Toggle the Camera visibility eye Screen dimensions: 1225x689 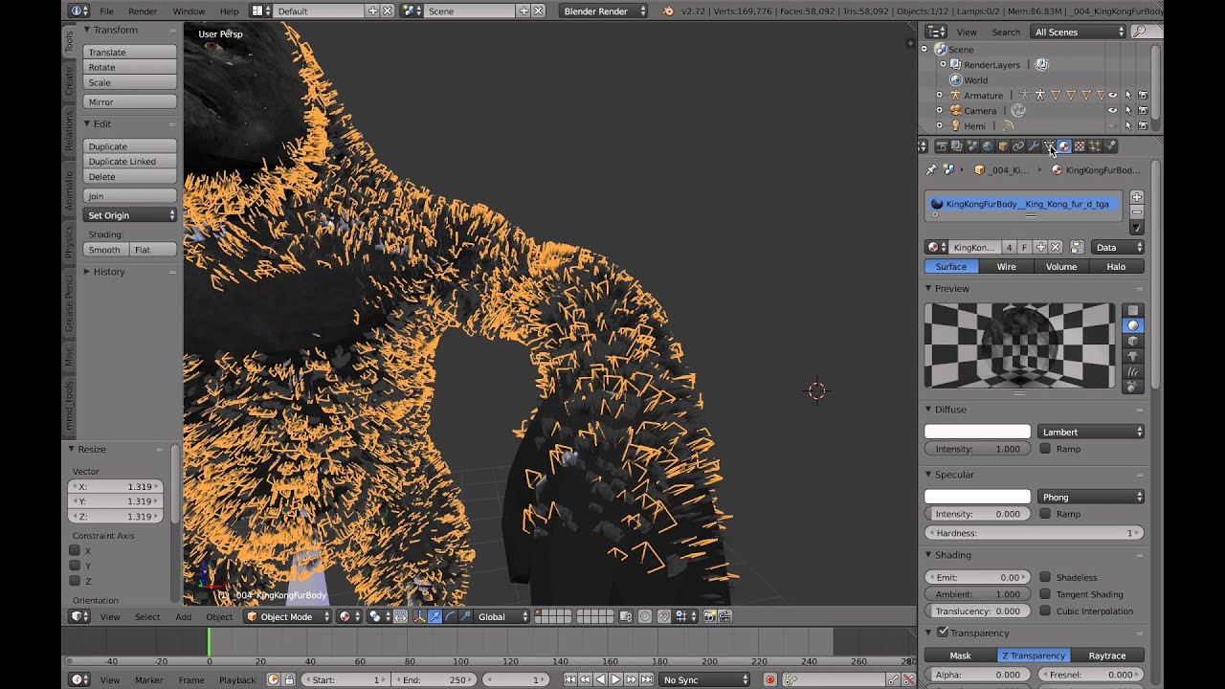pyautogui.click(x=1112, y=111)
